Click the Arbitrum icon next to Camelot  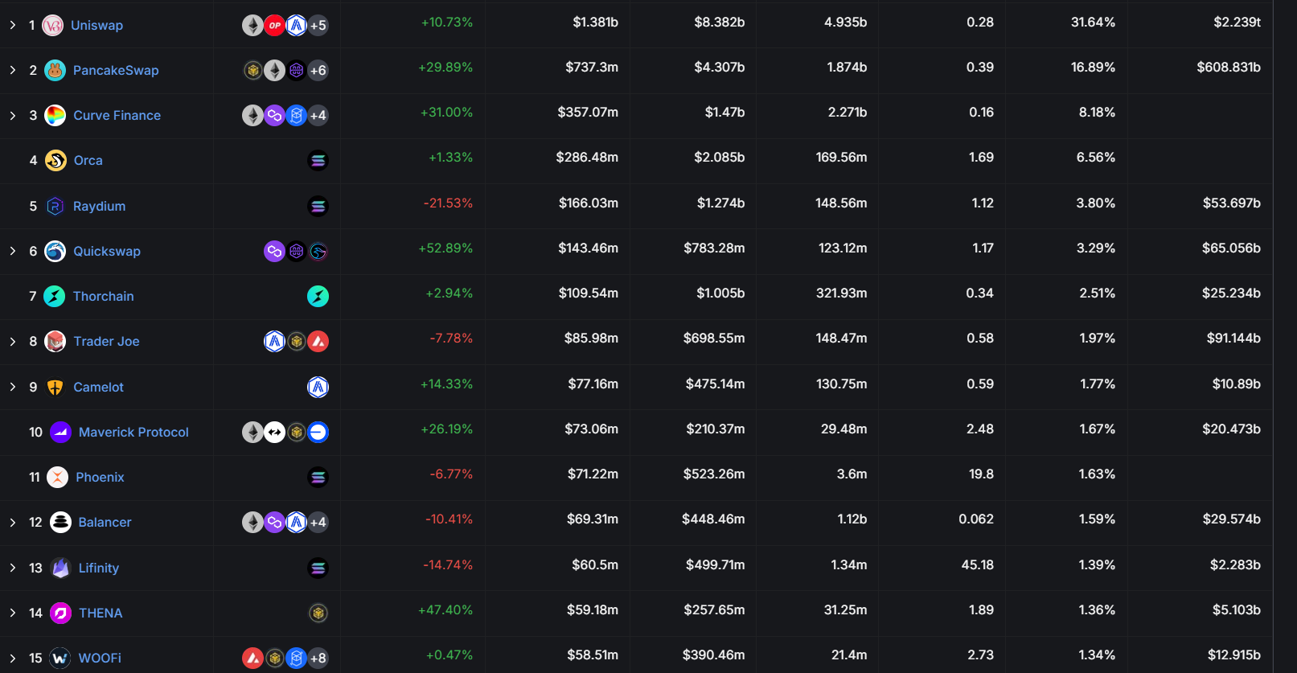click(x=318, y=387)
